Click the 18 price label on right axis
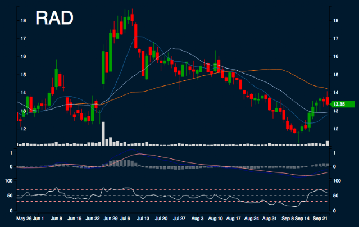The image size is (359, 227). pyautogui.click(x=335, y=20)
